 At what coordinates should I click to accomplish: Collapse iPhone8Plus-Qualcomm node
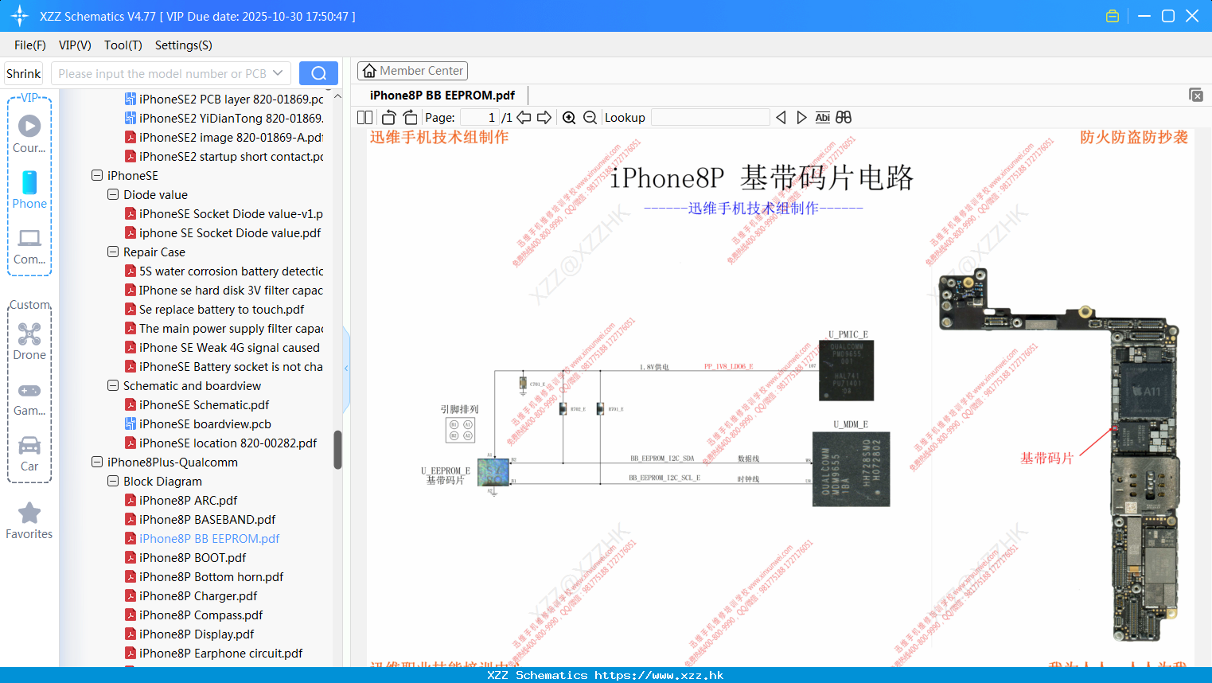[97, 462]
